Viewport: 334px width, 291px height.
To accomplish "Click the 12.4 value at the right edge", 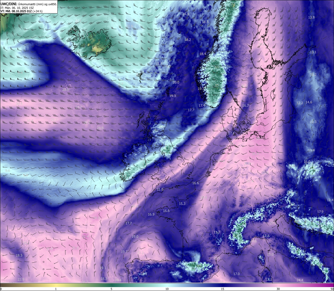I will point(330,200).
